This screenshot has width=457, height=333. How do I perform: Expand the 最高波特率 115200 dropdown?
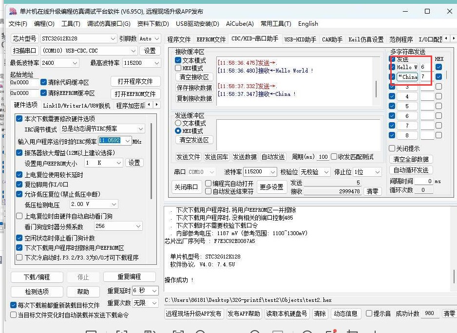[x=156, y=63]
